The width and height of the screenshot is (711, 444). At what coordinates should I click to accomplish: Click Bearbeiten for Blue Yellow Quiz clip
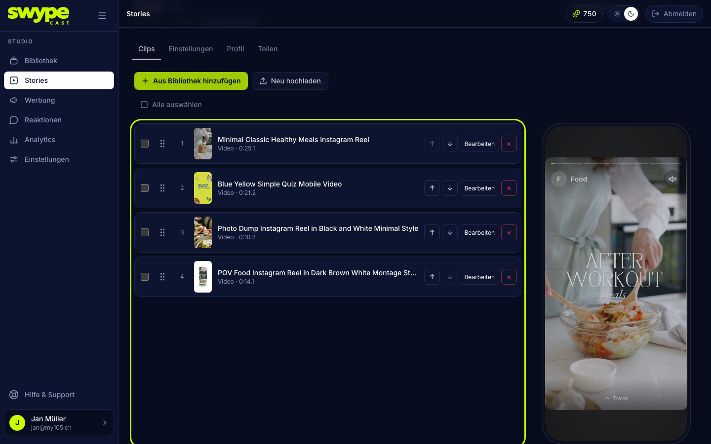point(479,188)
